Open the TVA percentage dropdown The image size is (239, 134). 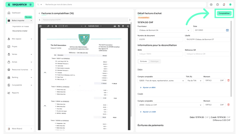pos(194,81)
